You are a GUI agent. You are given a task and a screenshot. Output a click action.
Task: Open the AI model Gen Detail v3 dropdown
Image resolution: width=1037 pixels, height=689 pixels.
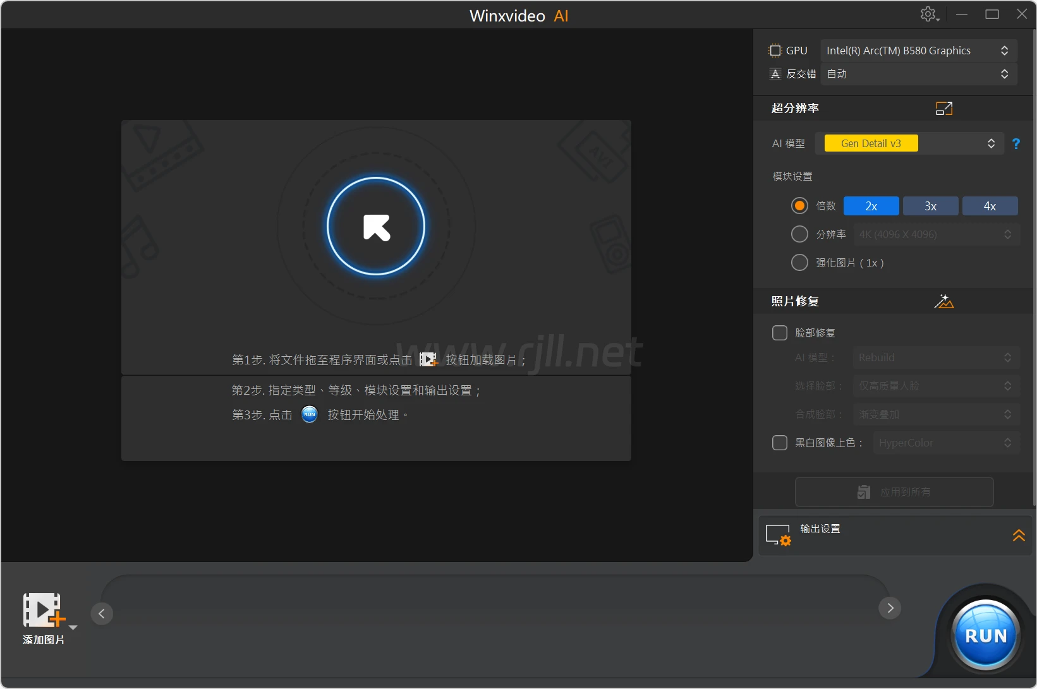[x=909, y=144]
